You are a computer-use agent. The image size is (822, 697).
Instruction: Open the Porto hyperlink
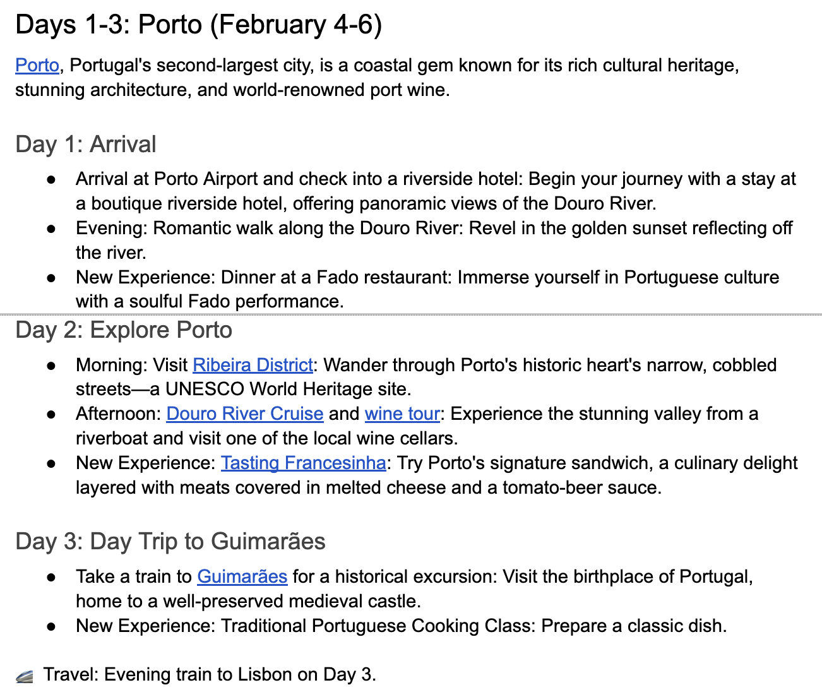point(37,66)
